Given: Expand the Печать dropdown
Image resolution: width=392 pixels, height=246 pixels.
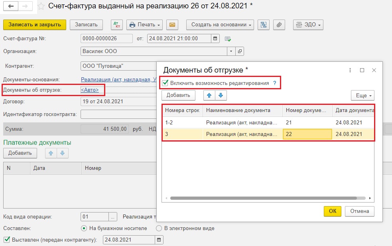Looking at the screenshot, I should 144,25.
